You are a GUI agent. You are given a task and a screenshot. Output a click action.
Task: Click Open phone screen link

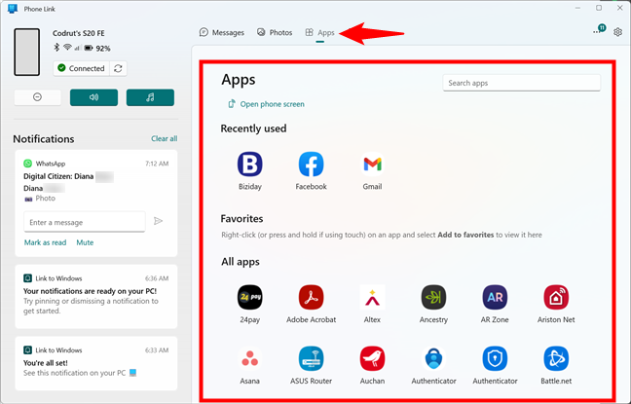click(266, 104)
